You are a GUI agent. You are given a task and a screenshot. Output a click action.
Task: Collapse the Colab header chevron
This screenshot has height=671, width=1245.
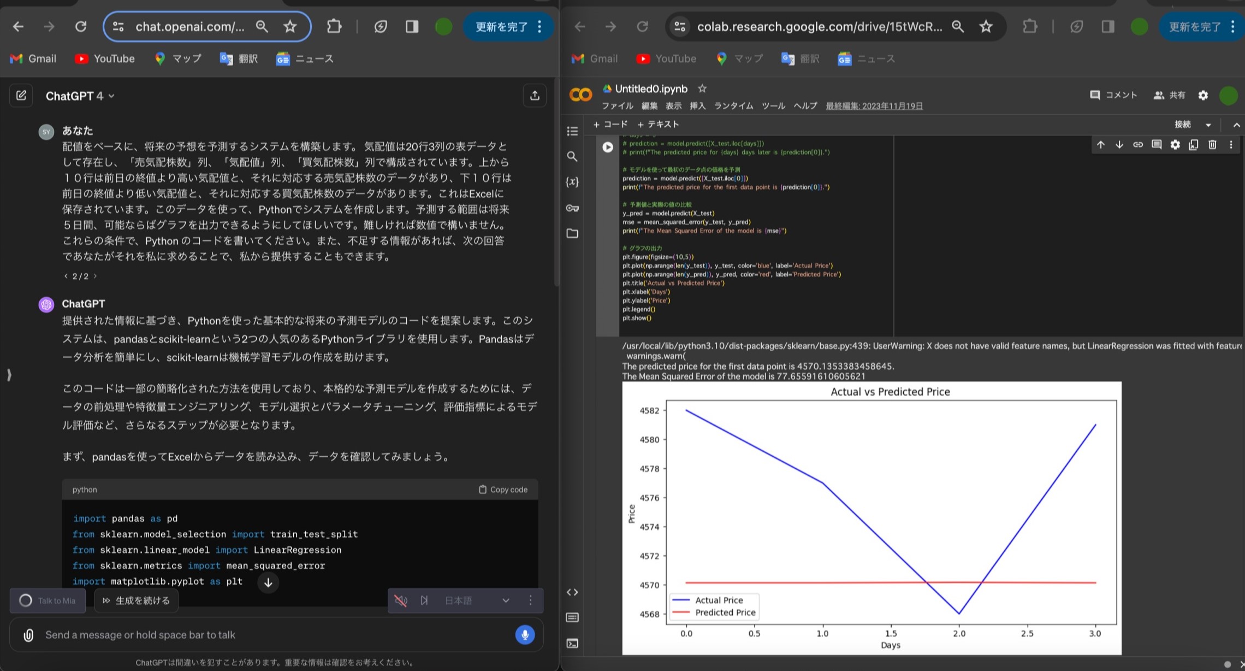(x=1236, y=125)
